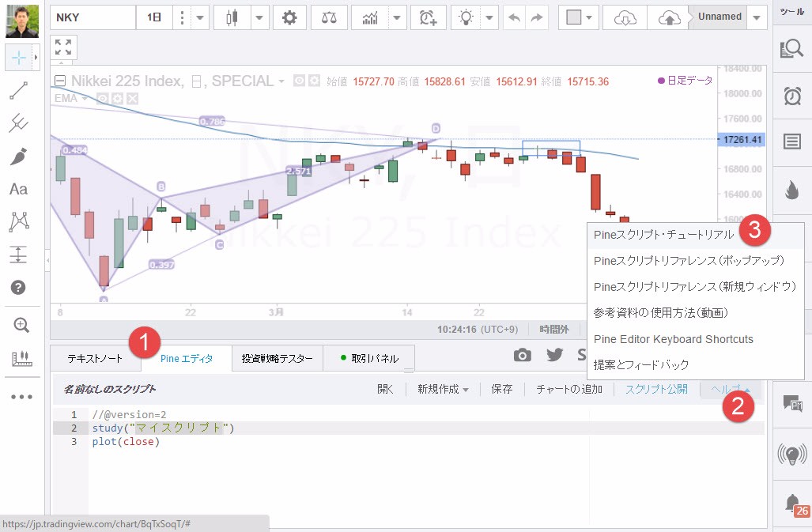Click 開く to open a script
Screen dimensions: 812x532
385,389
